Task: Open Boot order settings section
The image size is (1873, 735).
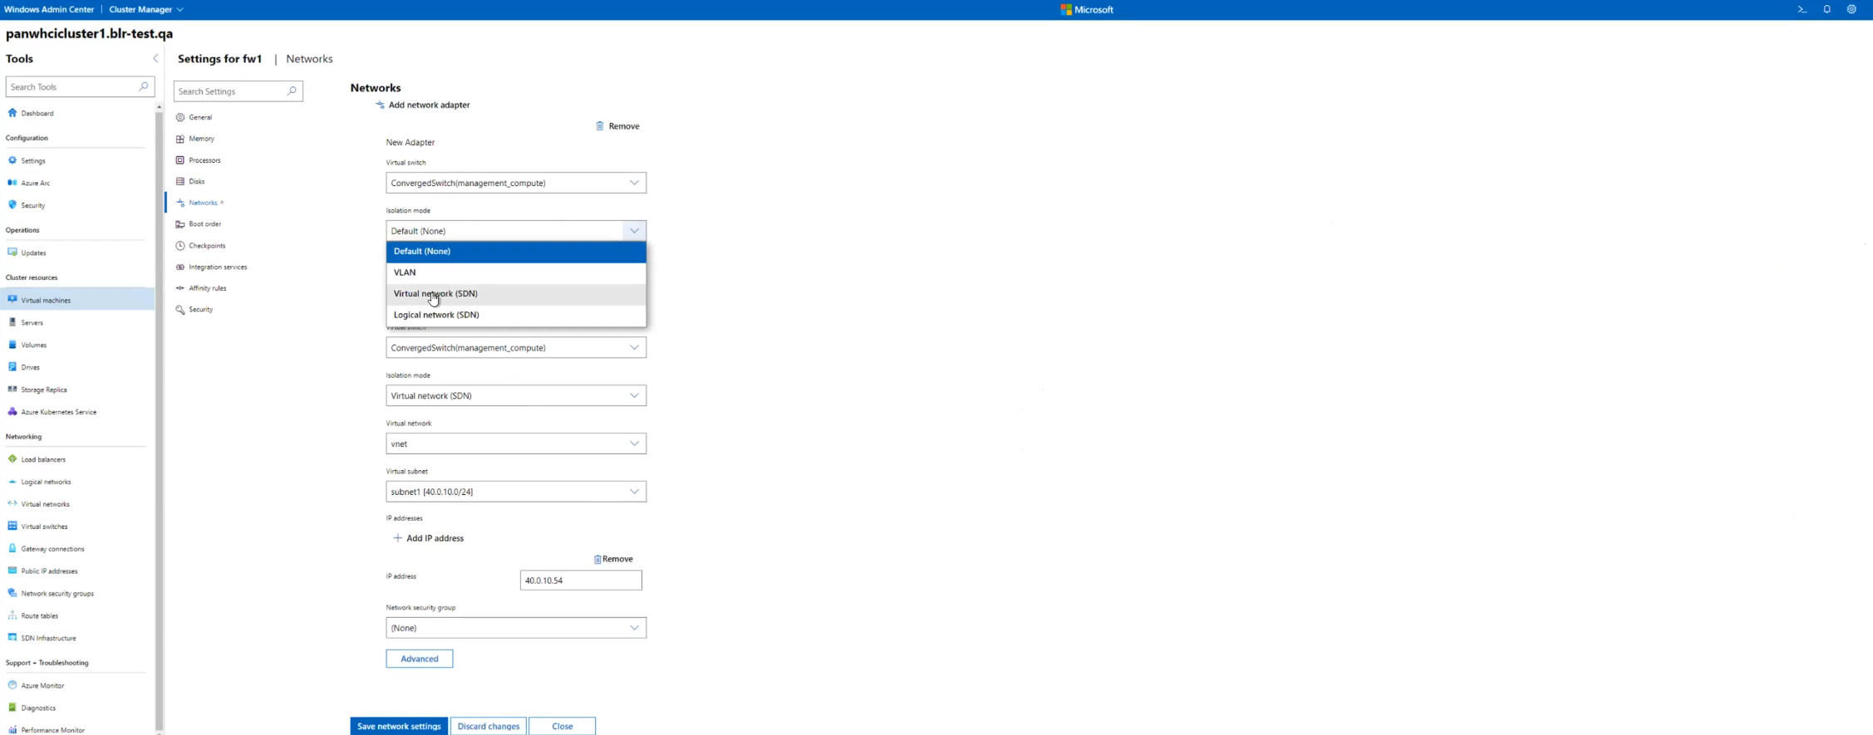Action: coord(204,224)
